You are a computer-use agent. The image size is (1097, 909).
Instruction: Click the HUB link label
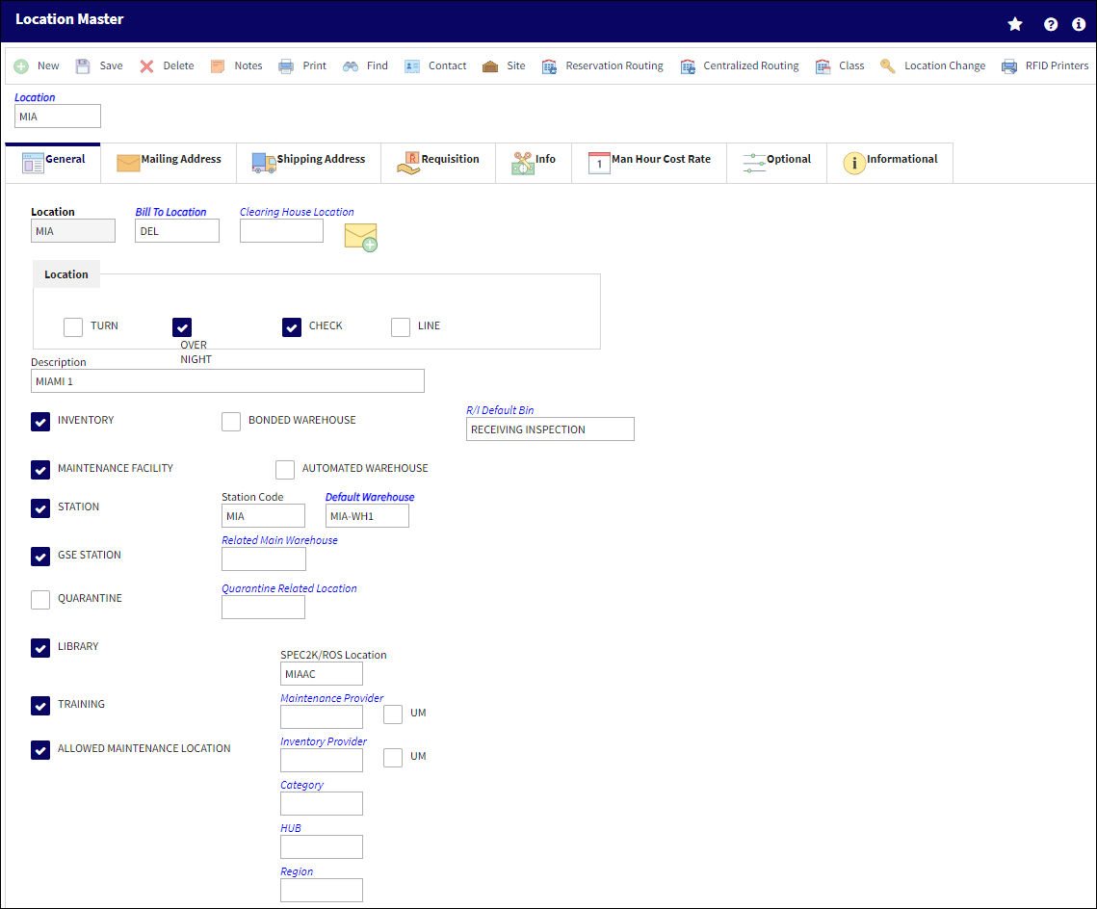pyautogui.click(x=291, y=828)
